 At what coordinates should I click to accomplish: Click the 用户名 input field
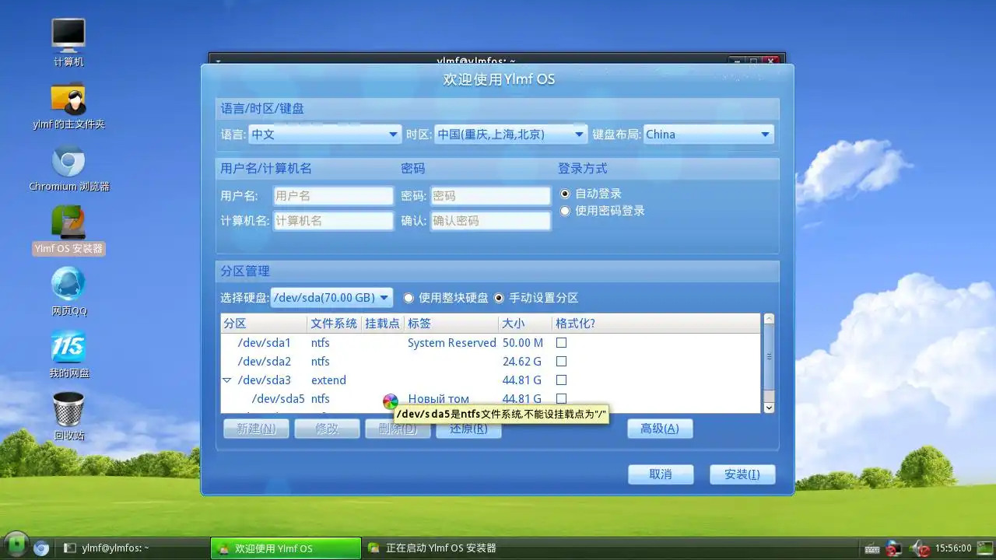pyautogui.click(x=334, y=196)
